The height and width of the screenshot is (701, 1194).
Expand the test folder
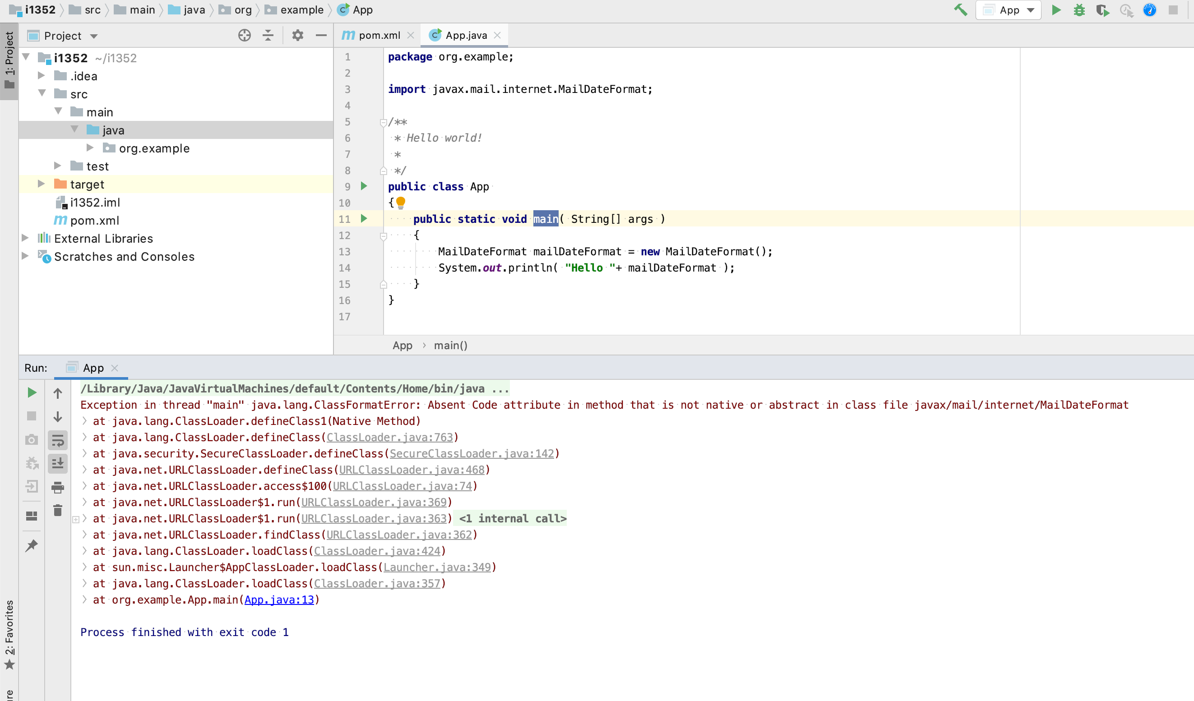(58, 166)
